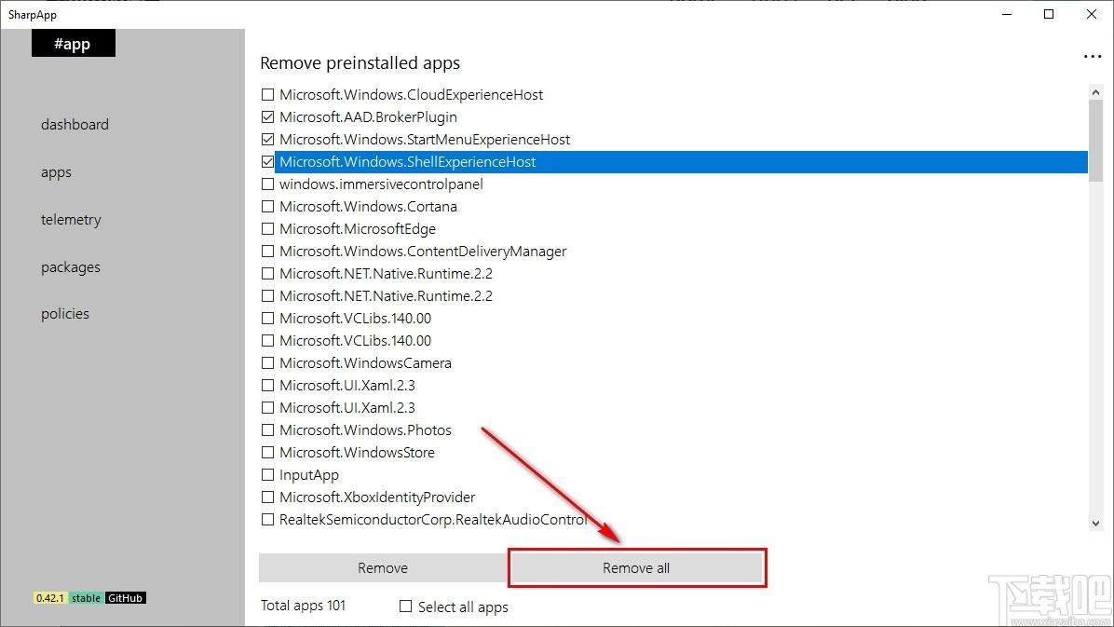Click the Total apps 101 label

304,606
